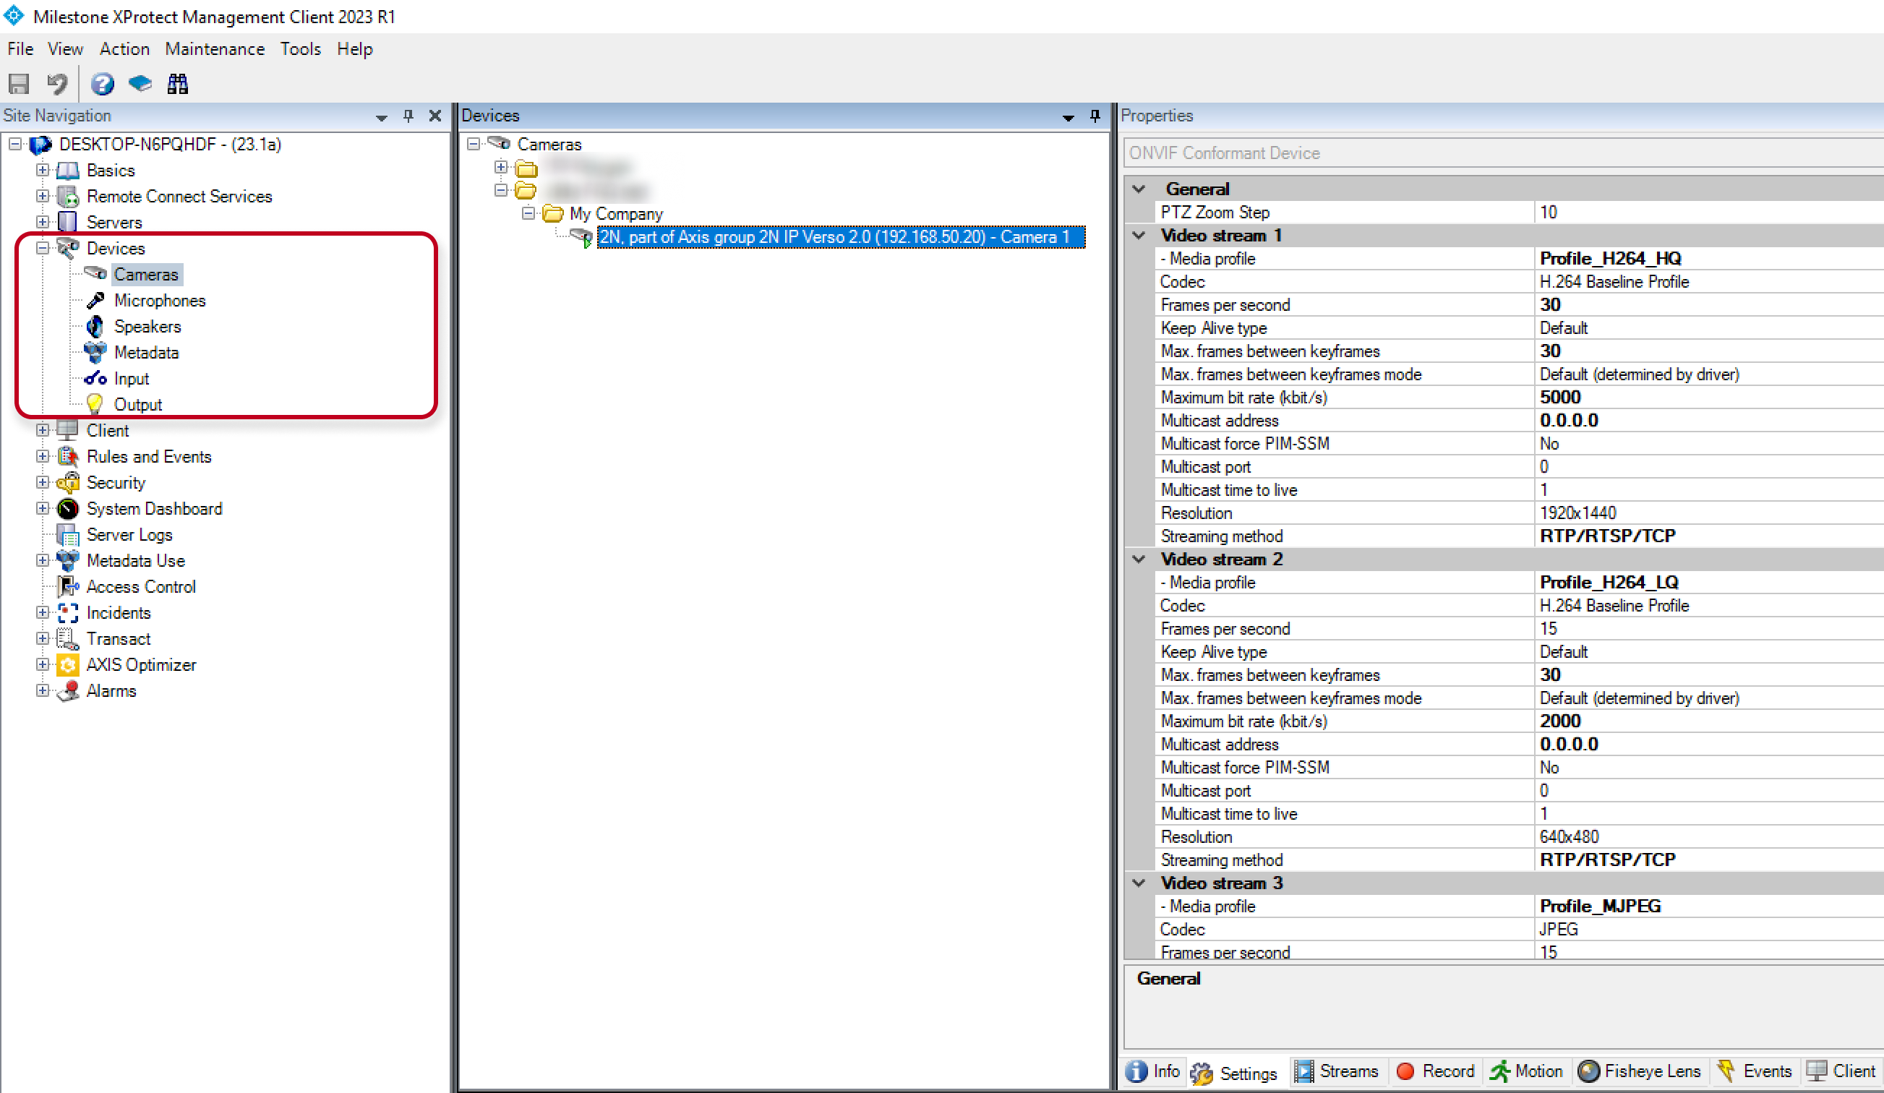Click Video stream 1 Maximum bit rate value
The width and height of the screenshot is (1884, 1093).
(x=1708, y=398)
